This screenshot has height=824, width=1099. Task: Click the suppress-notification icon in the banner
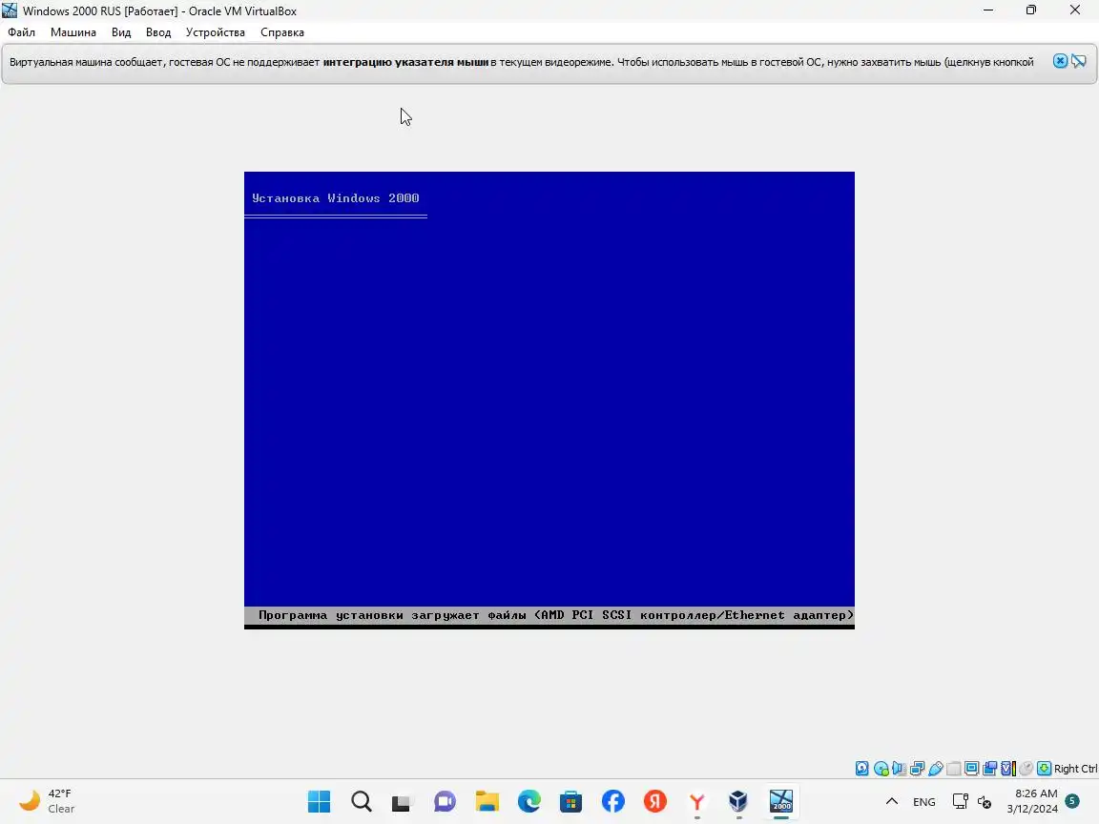point(1079,61)
